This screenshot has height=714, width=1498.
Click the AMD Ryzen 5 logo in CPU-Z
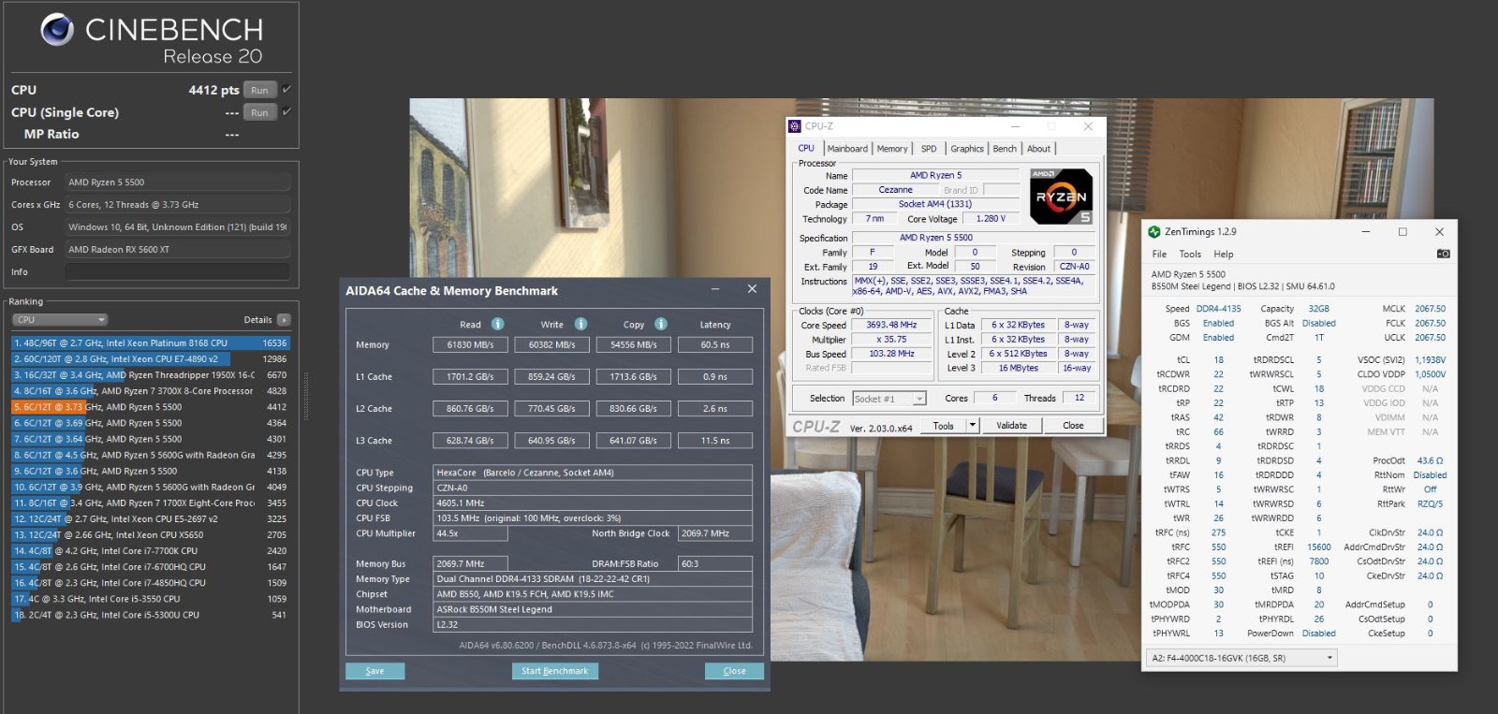[x=1061, y=197]
